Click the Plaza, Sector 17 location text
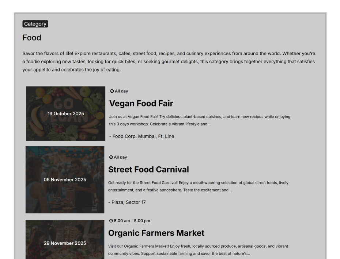 (x=127, y=202)
